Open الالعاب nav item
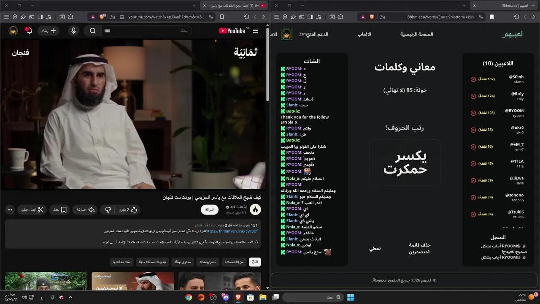This screenshot has width=540, height=304. [x=364, y=34]
